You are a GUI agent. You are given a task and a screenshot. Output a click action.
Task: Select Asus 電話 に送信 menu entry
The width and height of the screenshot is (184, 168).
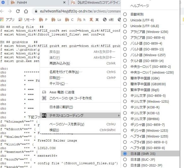(80, 92)
